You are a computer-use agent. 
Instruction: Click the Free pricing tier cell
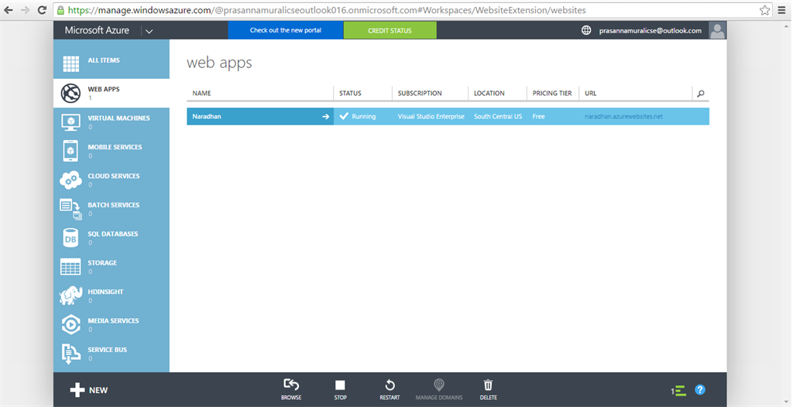point(539,116)
